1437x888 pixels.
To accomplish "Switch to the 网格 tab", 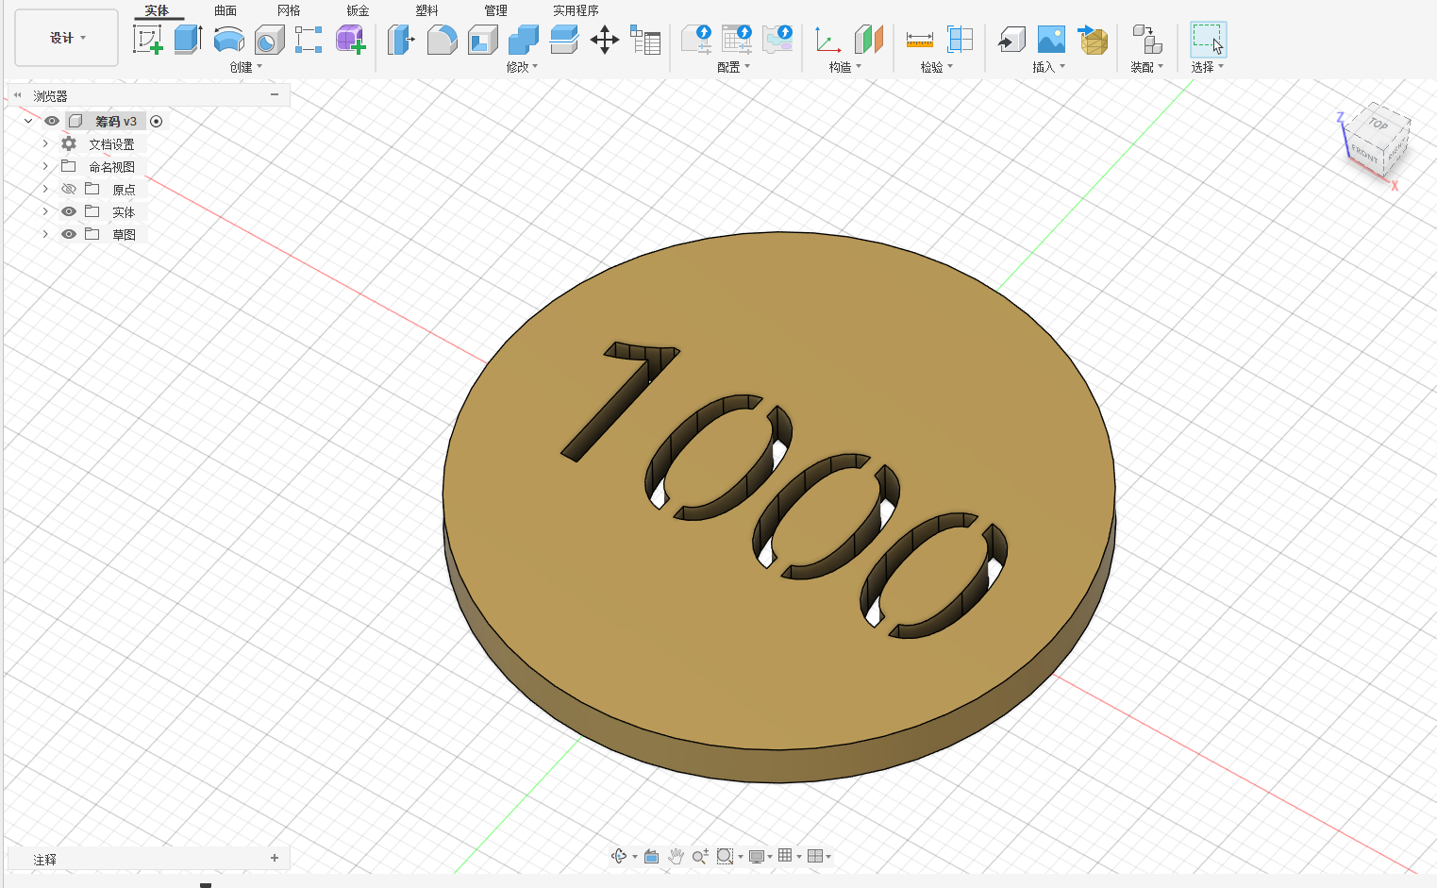I will click(x=289, y=10).
